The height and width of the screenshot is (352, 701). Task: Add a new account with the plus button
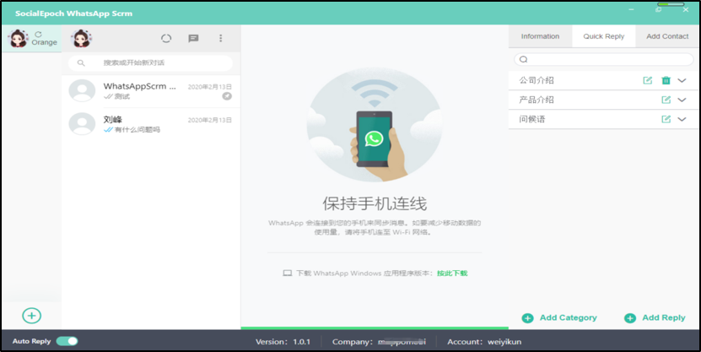click(32, 316)
